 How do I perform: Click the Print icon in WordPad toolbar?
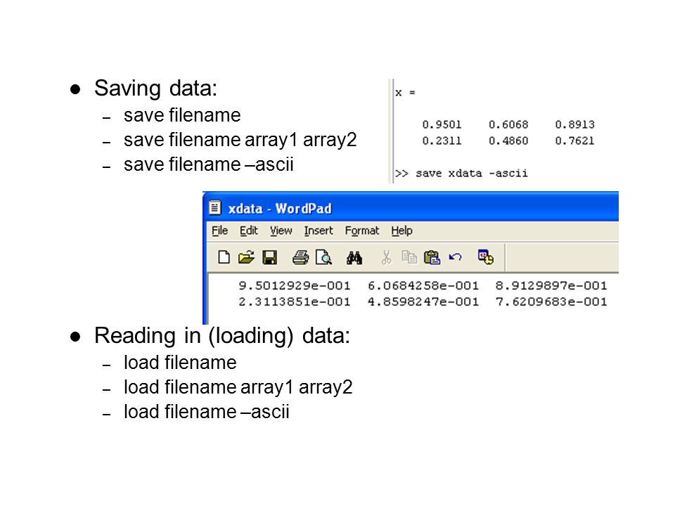tap(300, 257)
